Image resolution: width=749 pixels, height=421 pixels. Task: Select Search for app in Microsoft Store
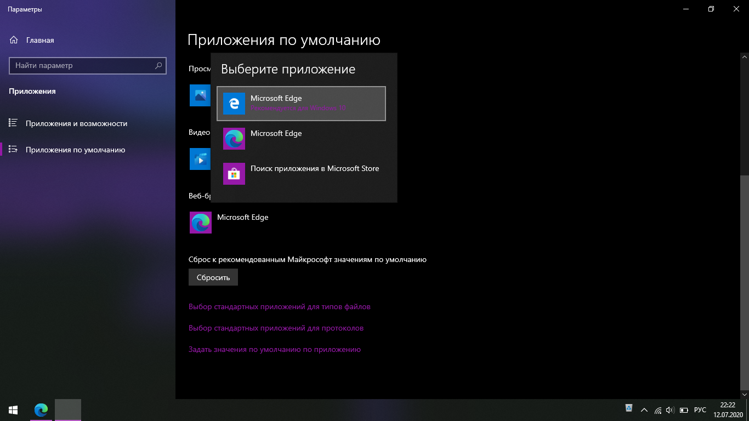coord(301,174)
